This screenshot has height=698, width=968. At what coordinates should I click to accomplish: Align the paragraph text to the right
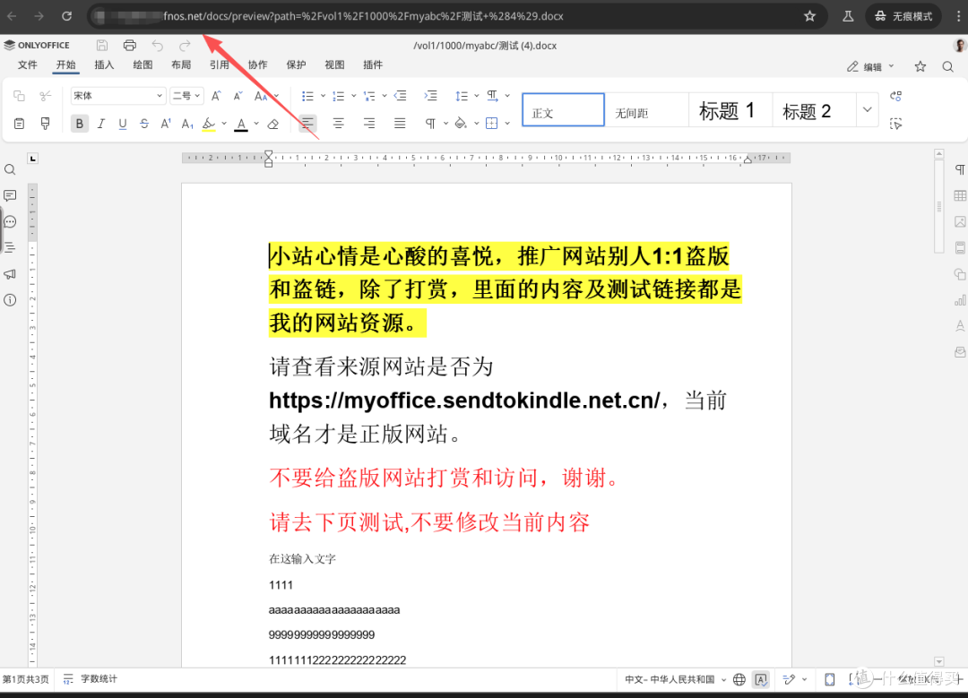point(369,124)
